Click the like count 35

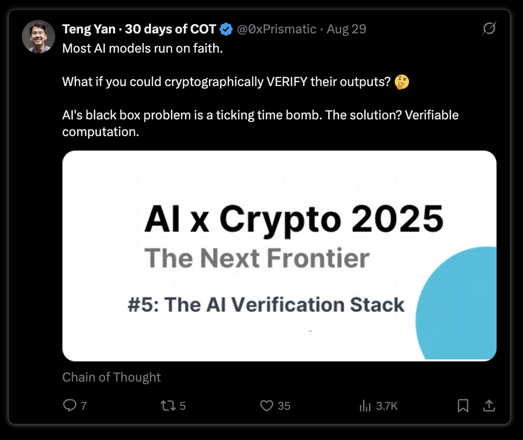tap(284, 406)
